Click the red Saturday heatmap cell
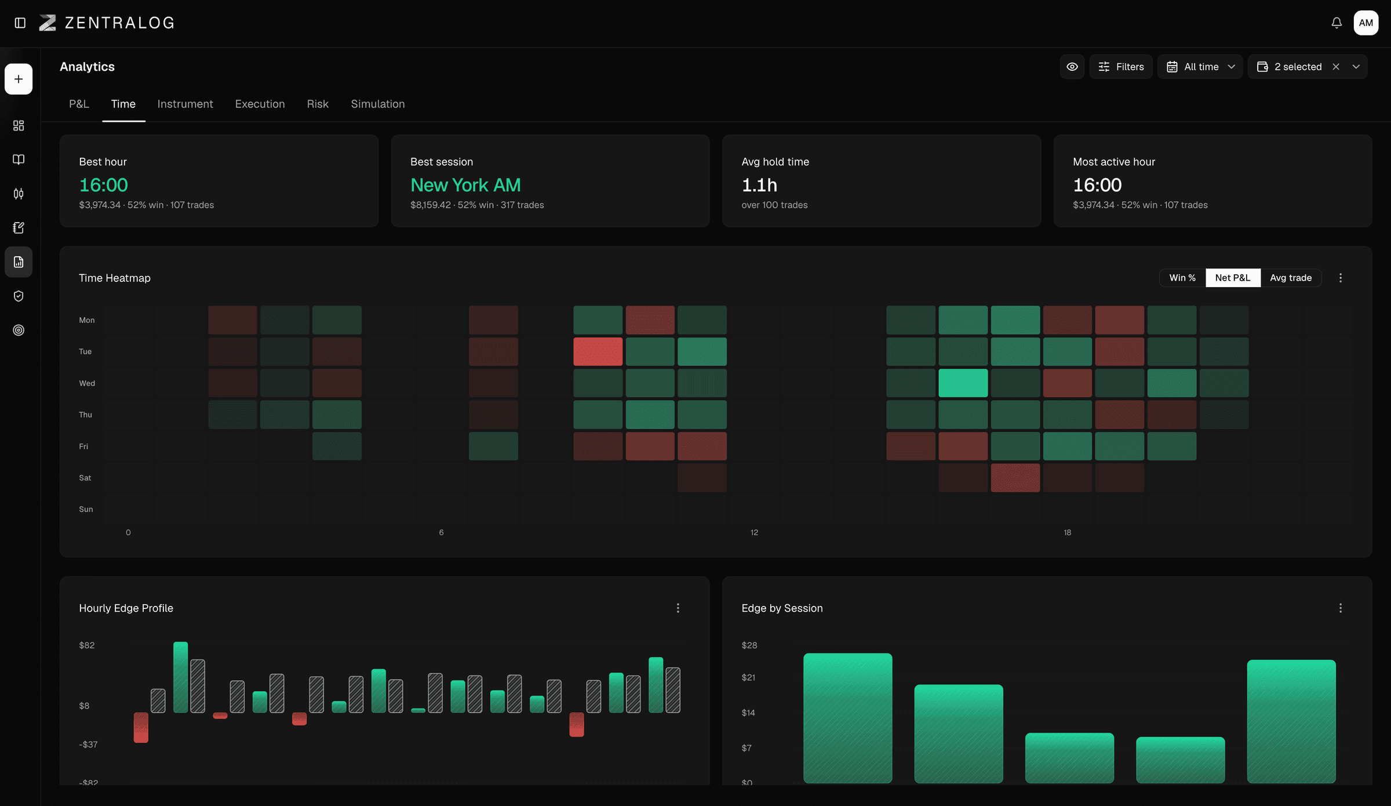The height and width of the screenshot is (806, 1391). tap(1015, 478)
